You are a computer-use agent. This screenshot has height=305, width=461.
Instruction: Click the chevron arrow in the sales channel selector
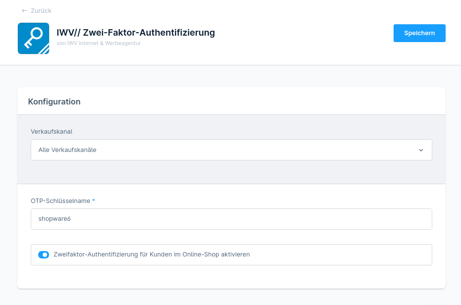(421, 150)
